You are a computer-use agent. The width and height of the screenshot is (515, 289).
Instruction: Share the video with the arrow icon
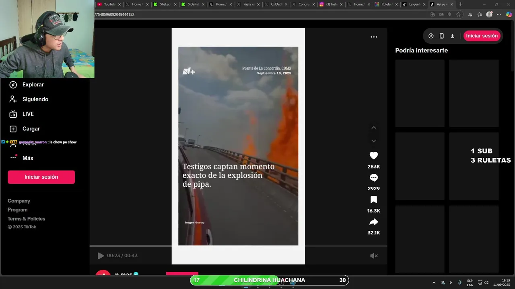pyautogui.click(x=374, y=222)
